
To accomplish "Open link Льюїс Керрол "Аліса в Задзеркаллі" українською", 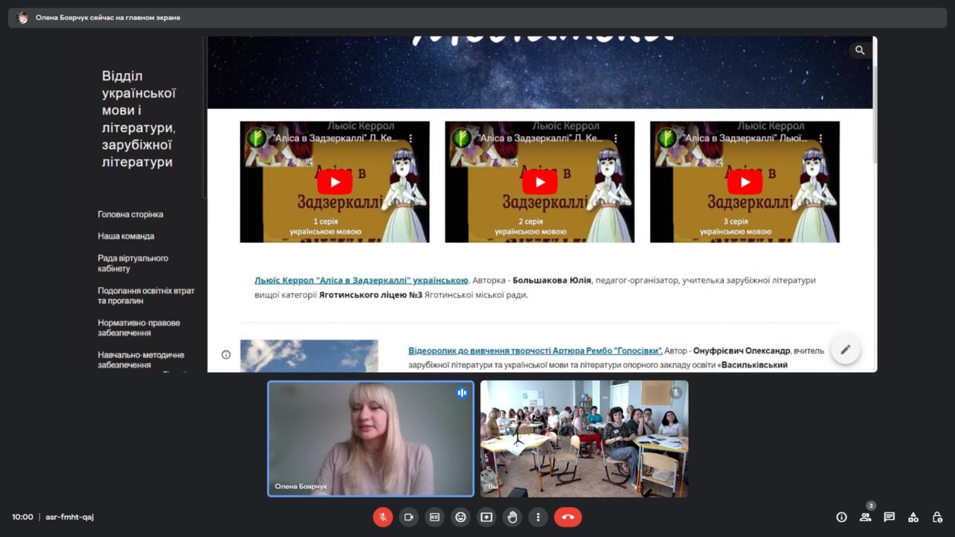I will pyautogui.click(x=361, y=280).
